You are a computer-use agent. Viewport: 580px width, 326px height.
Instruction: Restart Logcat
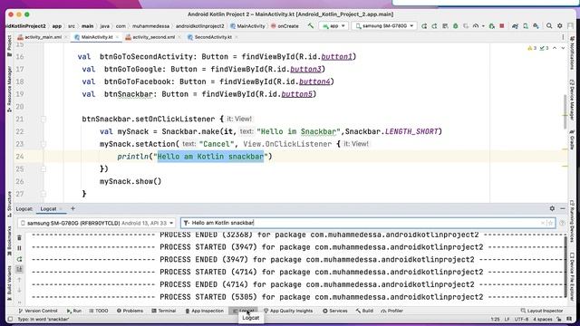20,259
